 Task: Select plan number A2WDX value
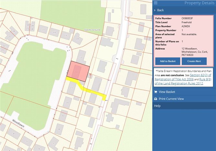[x=186, y=26]
